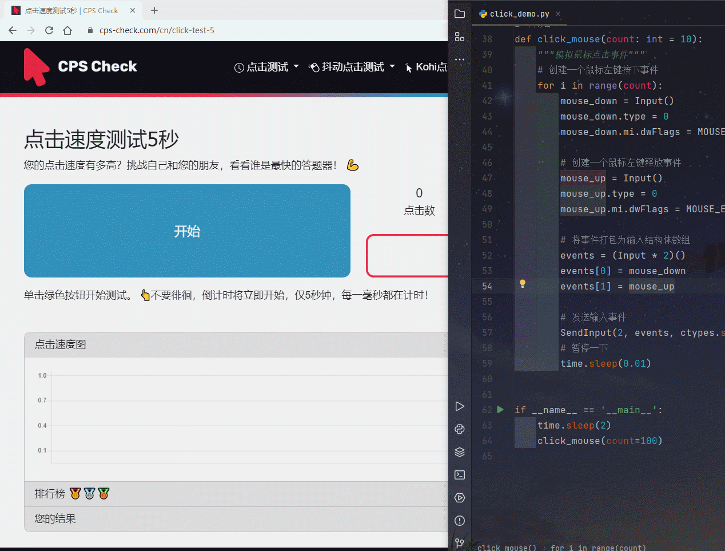Screen dimensions: 725x551
Task: Open the Project tool window in the editor sidebar
Action: pyautogui.click(x=460, y=14)
